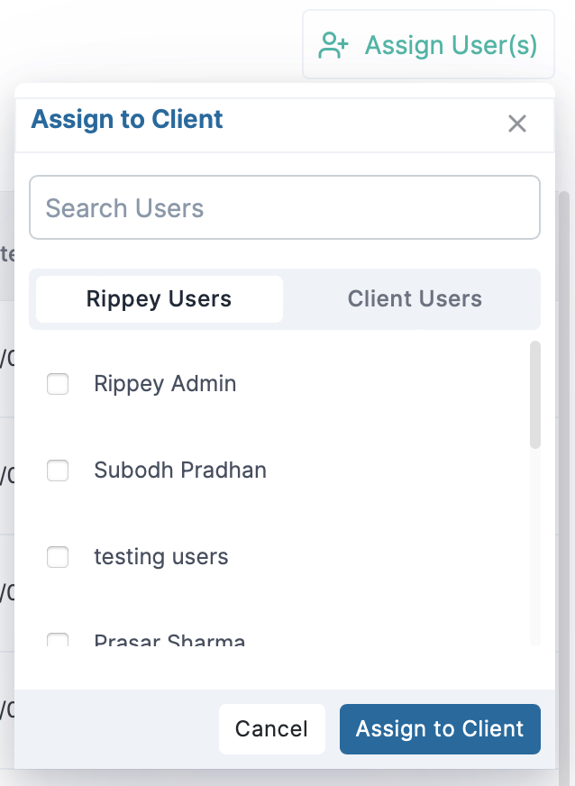
Task: Click the testing users name label
Action: [x=161, y=557]
